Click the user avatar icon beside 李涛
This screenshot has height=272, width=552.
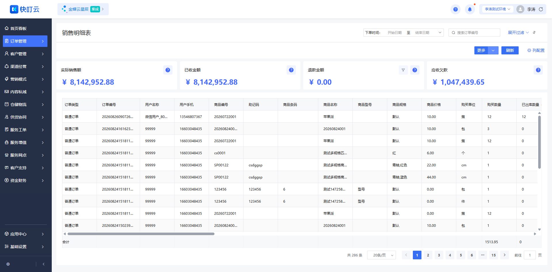click(x=520, y=9)
